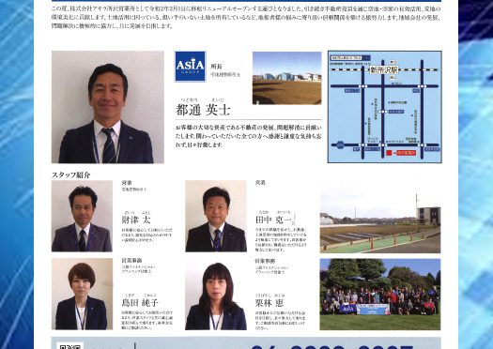The width and height of the screenshot is (493, 349).
Task: Click the red office marker on map
Action: [x=390, y=153]
